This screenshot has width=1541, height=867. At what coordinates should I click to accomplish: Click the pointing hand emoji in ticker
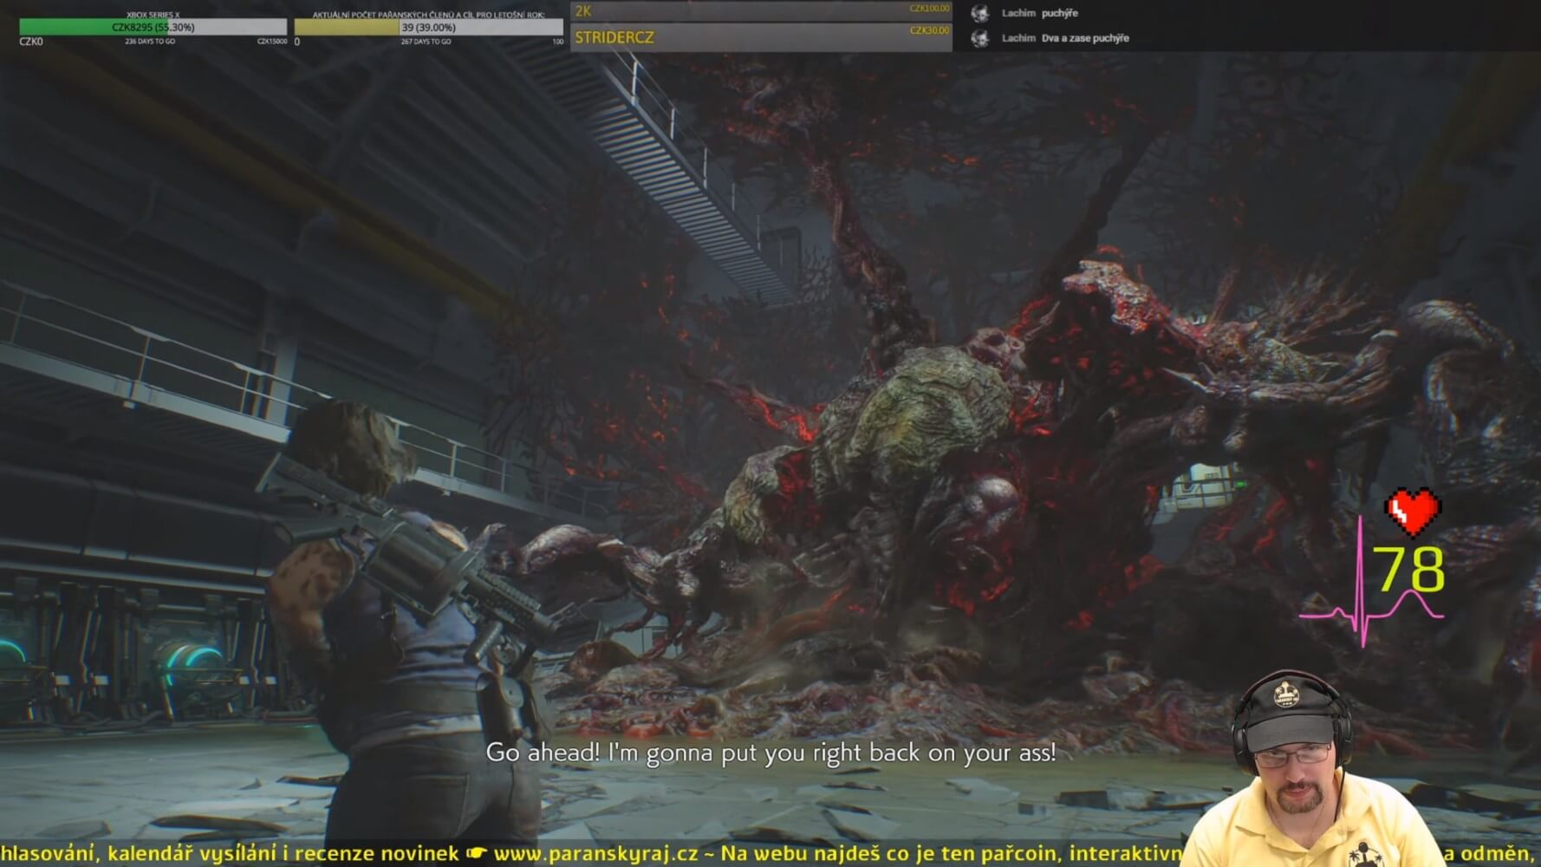[x=477, y=853]
